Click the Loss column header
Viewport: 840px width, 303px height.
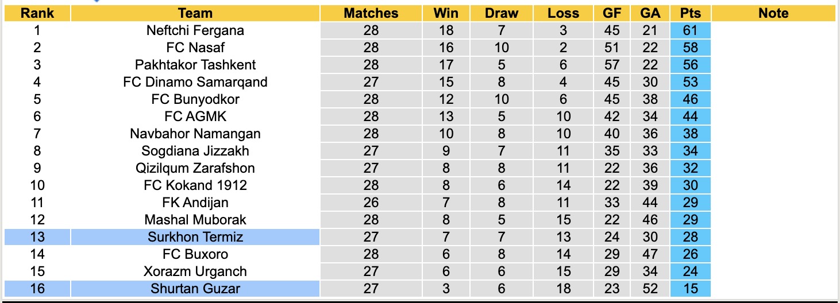coord(563,13)
